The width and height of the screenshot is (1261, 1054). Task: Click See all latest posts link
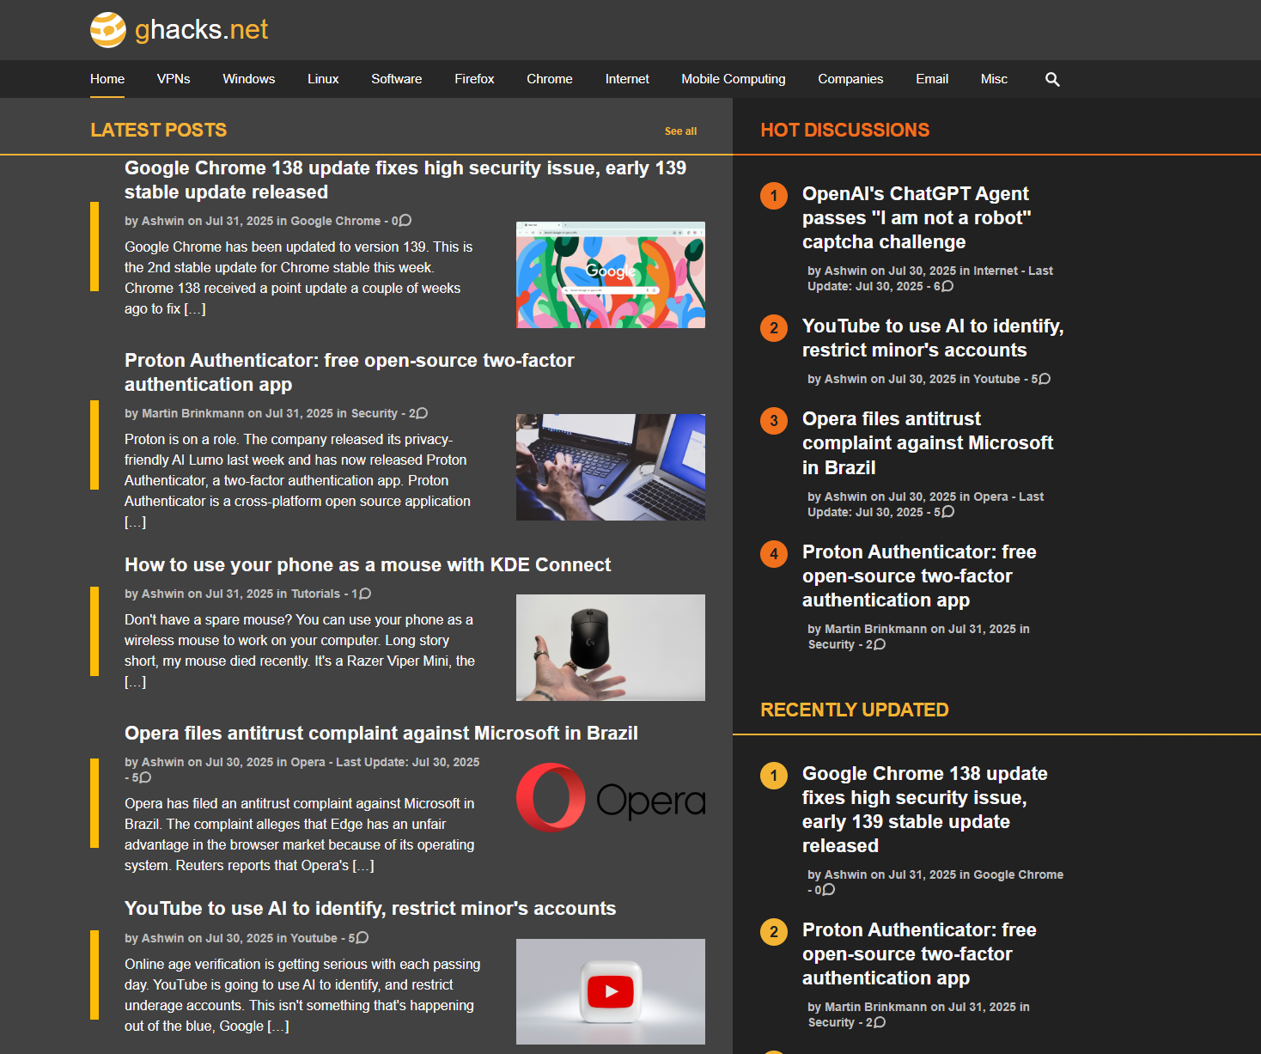(x=680, y=131)
